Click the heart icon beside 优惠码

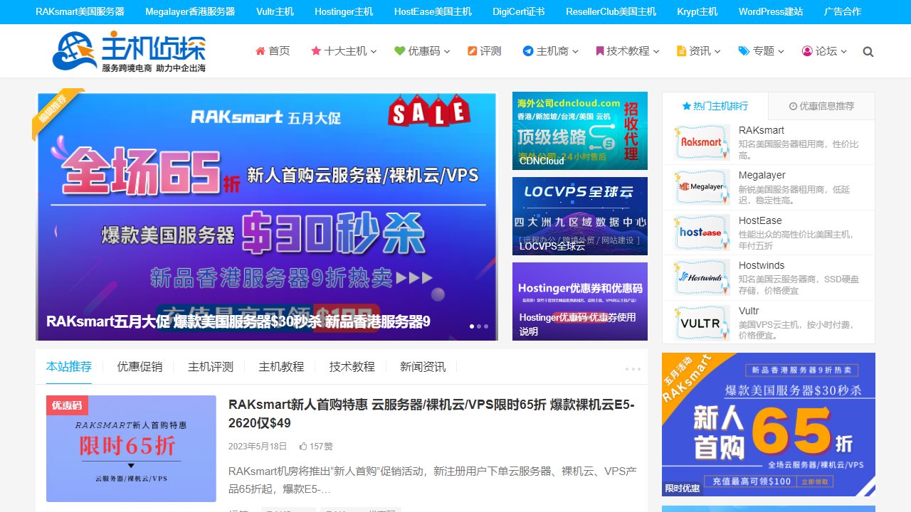[400, 51]
